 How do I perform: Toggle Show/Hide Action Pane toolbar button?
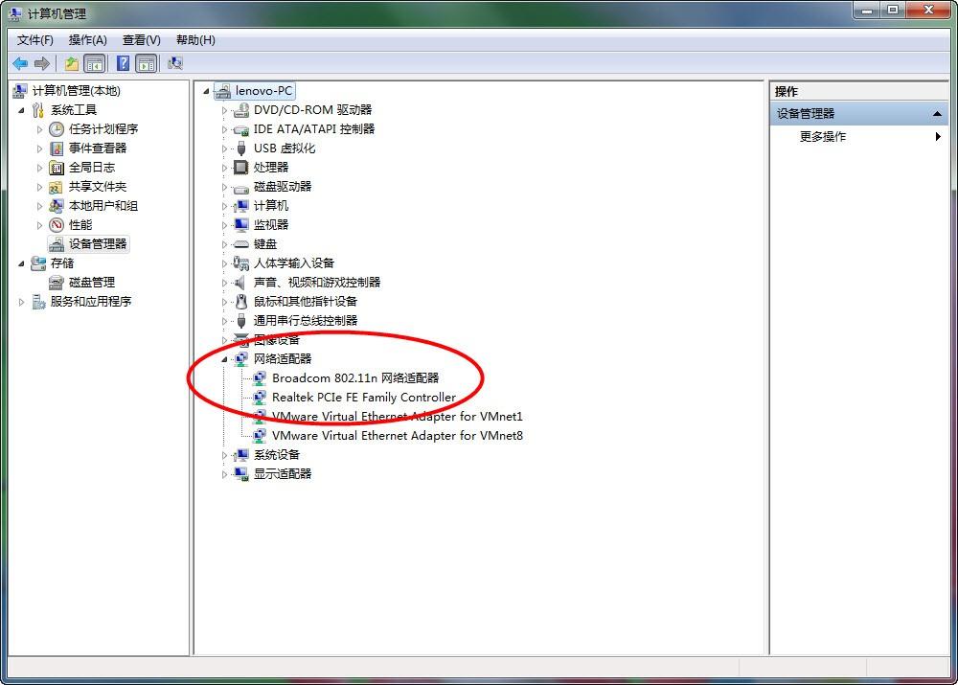click(x=147, y=63)
